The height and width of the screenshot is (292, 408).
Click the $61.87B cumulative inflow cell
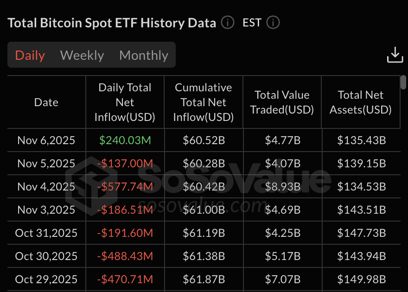point(204,279)
